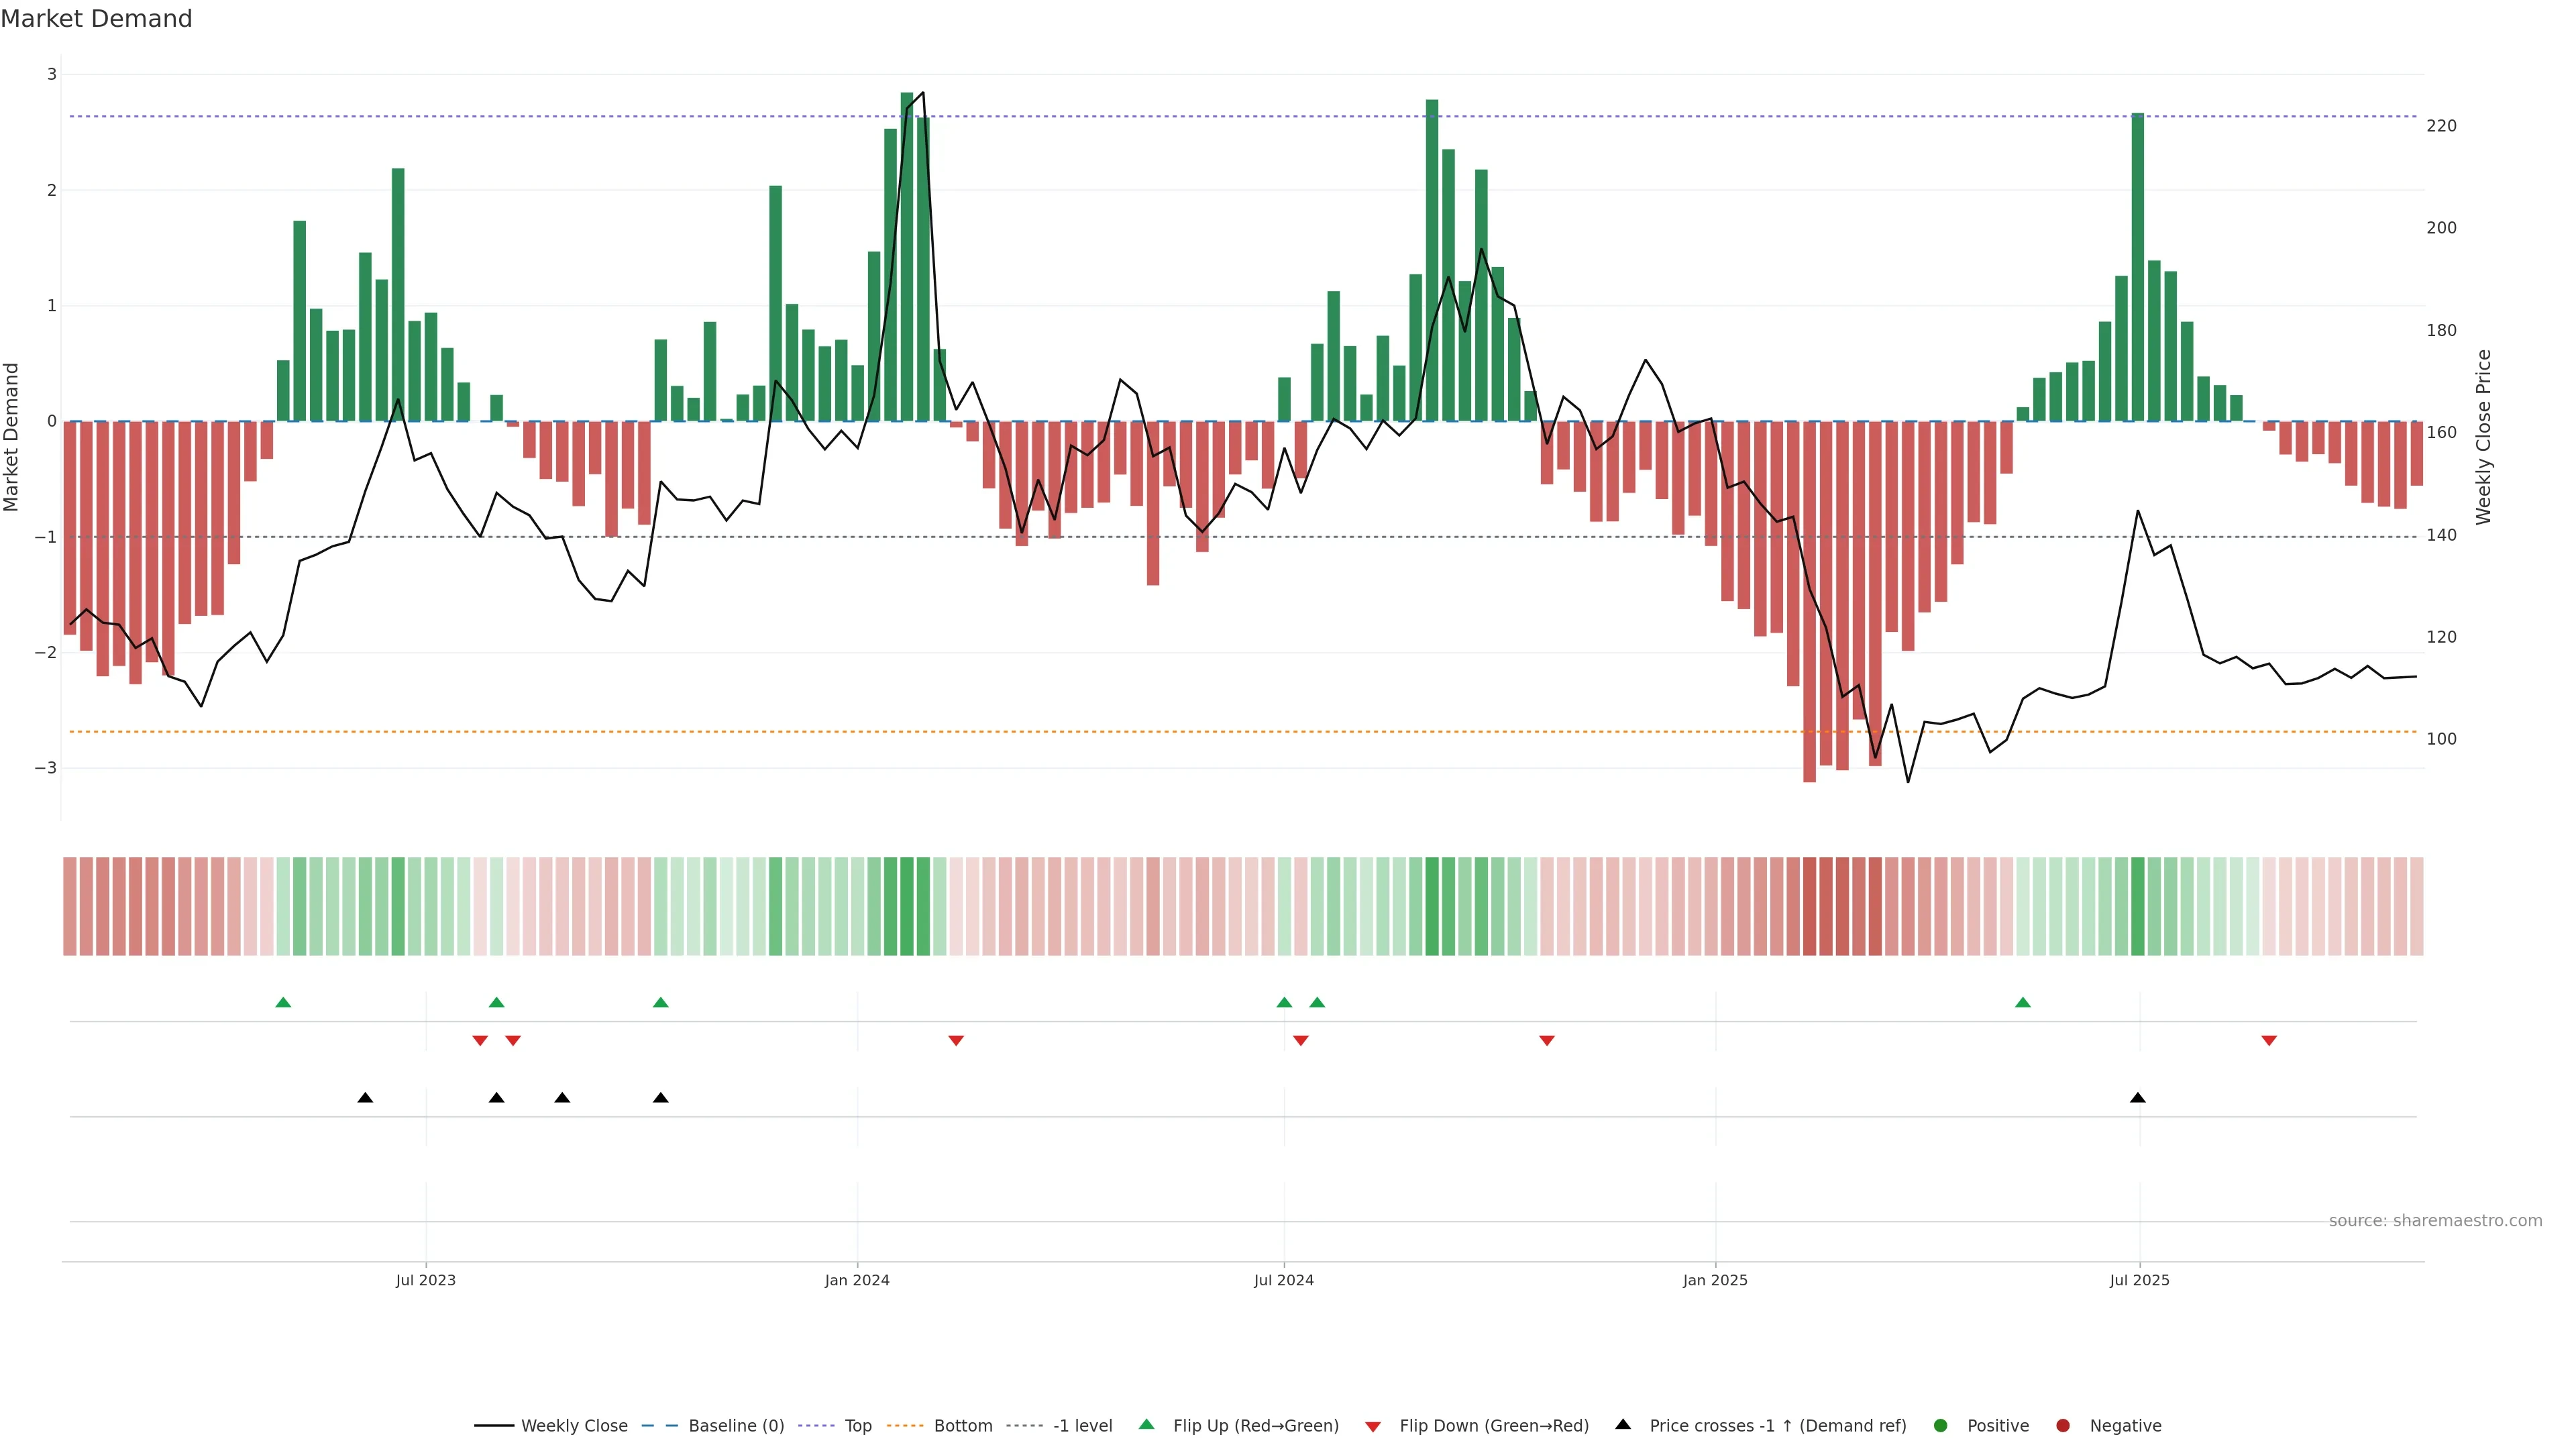Click Jan 2025 x-axis label

[1715, 1281]
